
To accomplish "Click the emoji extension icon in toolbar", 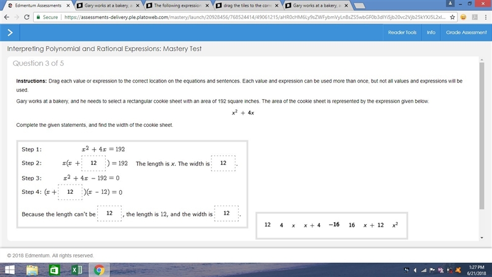I will coord(463,17).
